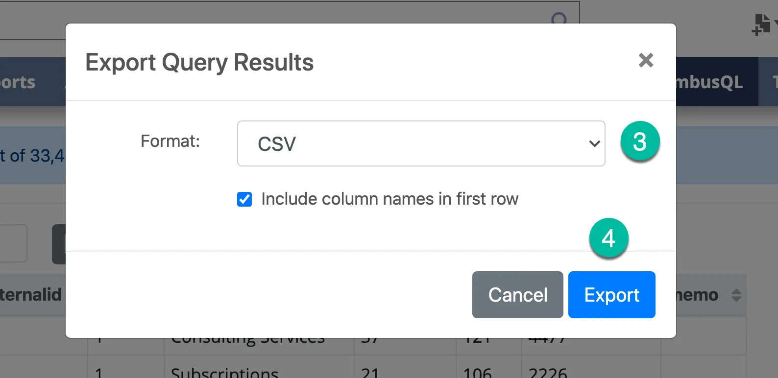Click the add-document icon at top right
Viewport: 778px width, 378px height.
[x=761, y=24]
